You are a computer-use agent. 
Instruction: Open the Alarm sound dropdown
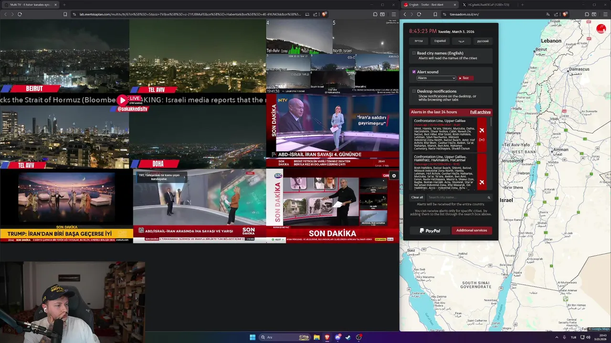[436, 78]
